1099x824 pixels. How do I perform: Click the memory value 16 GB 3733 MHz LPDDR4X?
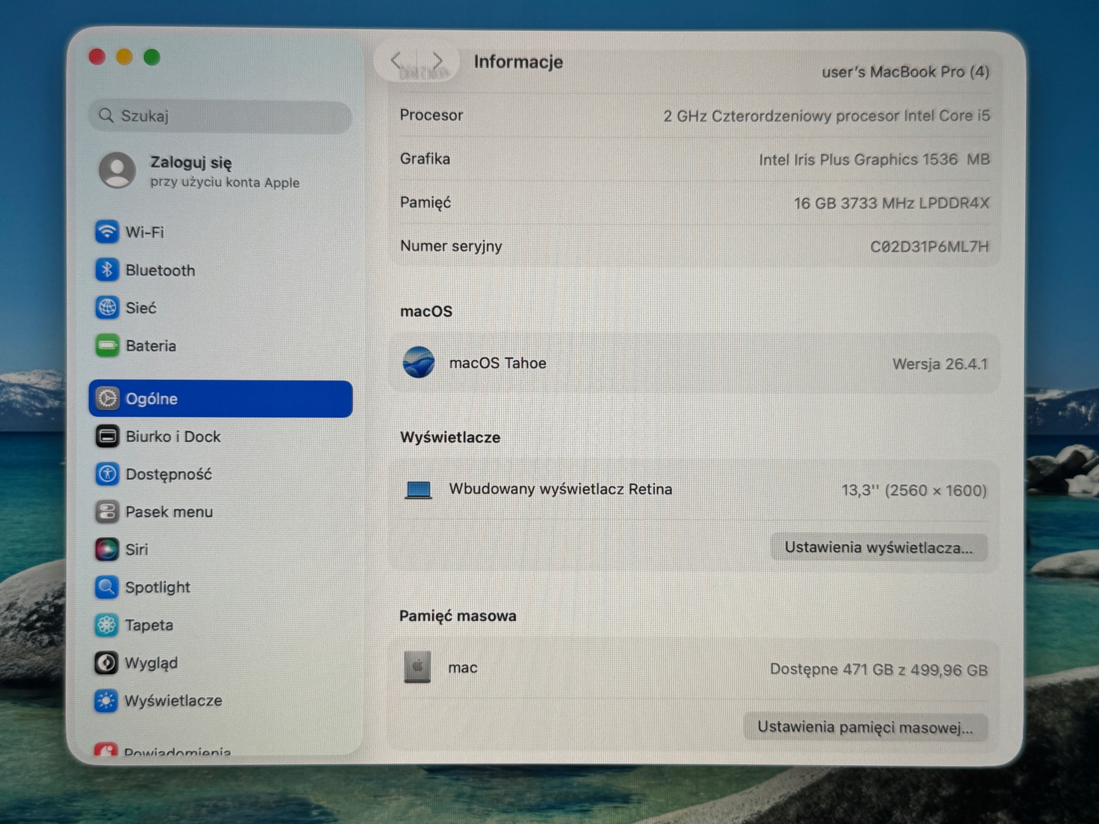[891, 203]
